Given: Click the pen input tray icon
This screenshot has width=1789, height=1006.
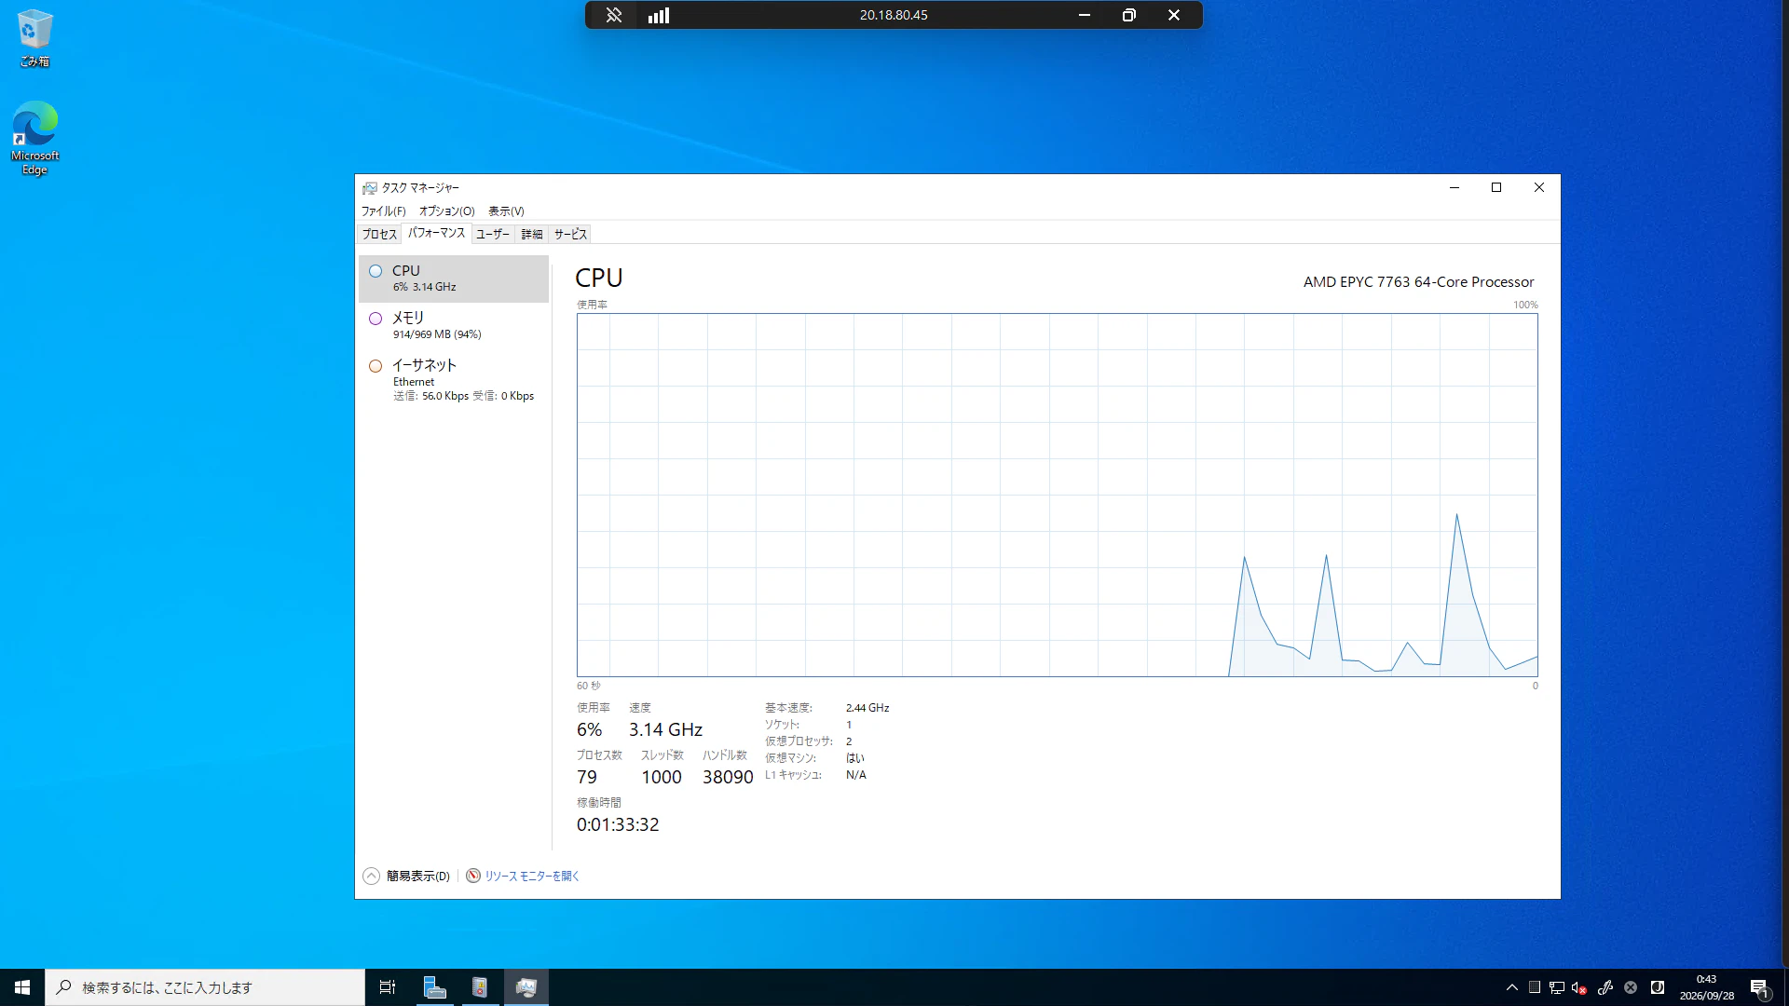Looking at the screenshot, I should [1605, 987].
